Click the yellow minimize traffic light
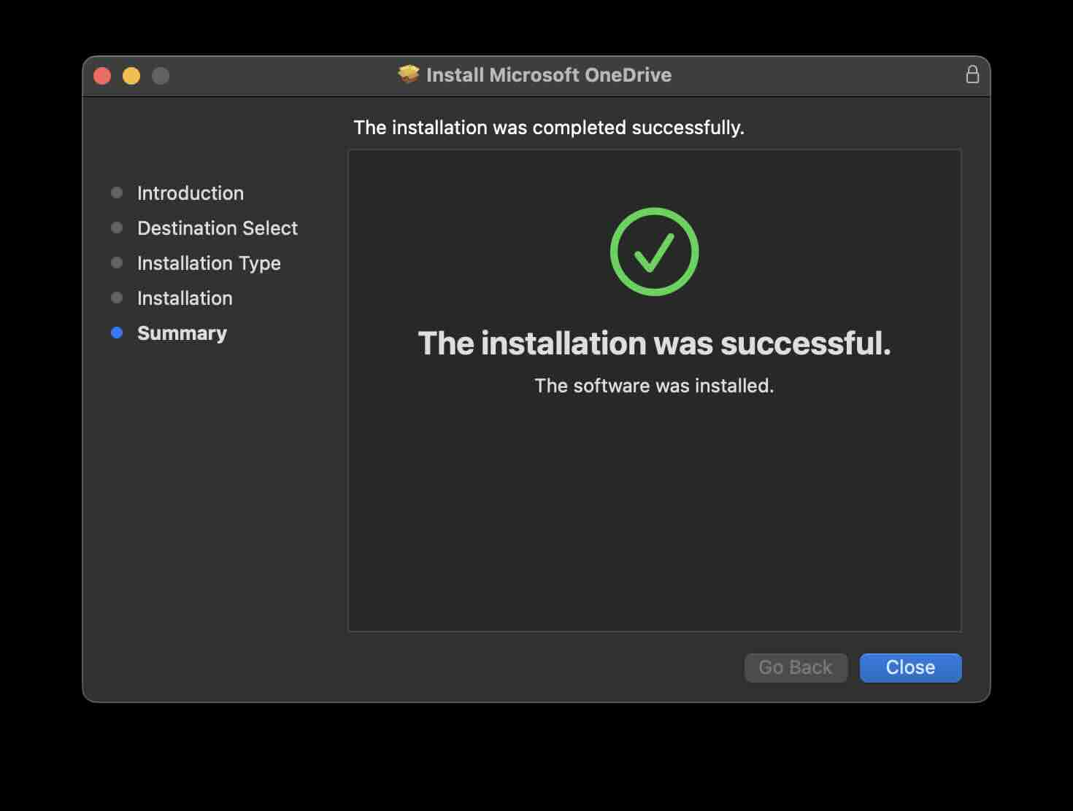This screenshot has width=1073, height=811. click(131, 74)
